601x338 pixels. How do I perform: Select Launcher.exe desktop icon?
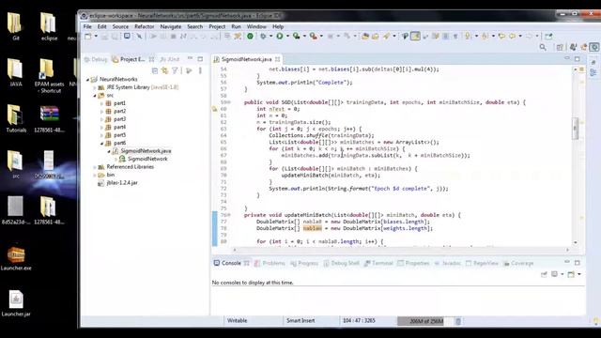tap(16, 257)
